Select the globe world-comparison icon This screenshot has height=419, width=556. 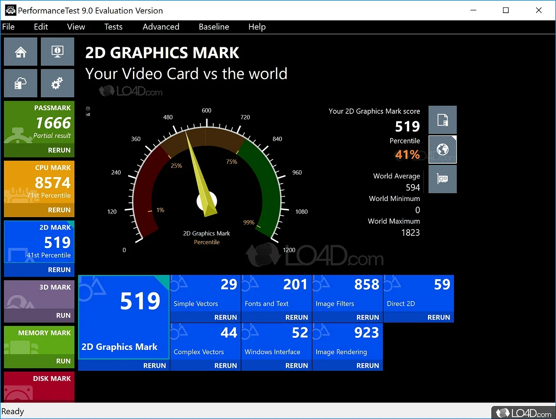[442, 149]
